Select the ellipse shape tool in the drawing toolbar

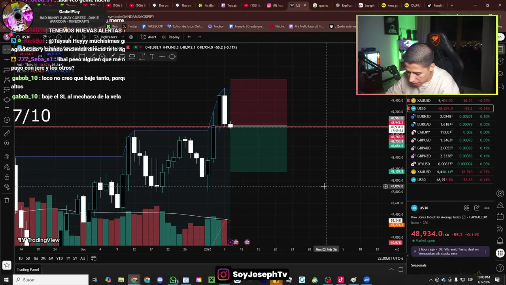tap(172, 57)
